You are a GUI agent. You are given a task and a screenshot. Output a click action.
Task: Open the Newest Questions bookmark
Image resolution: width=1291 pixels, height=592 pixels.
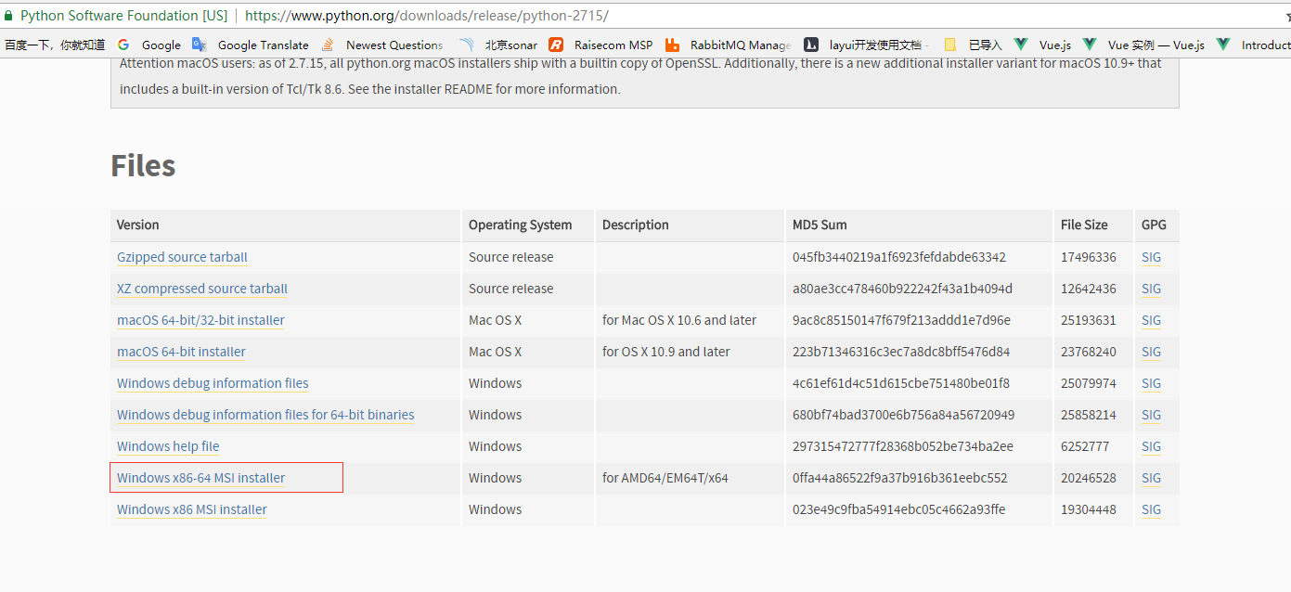394,45
